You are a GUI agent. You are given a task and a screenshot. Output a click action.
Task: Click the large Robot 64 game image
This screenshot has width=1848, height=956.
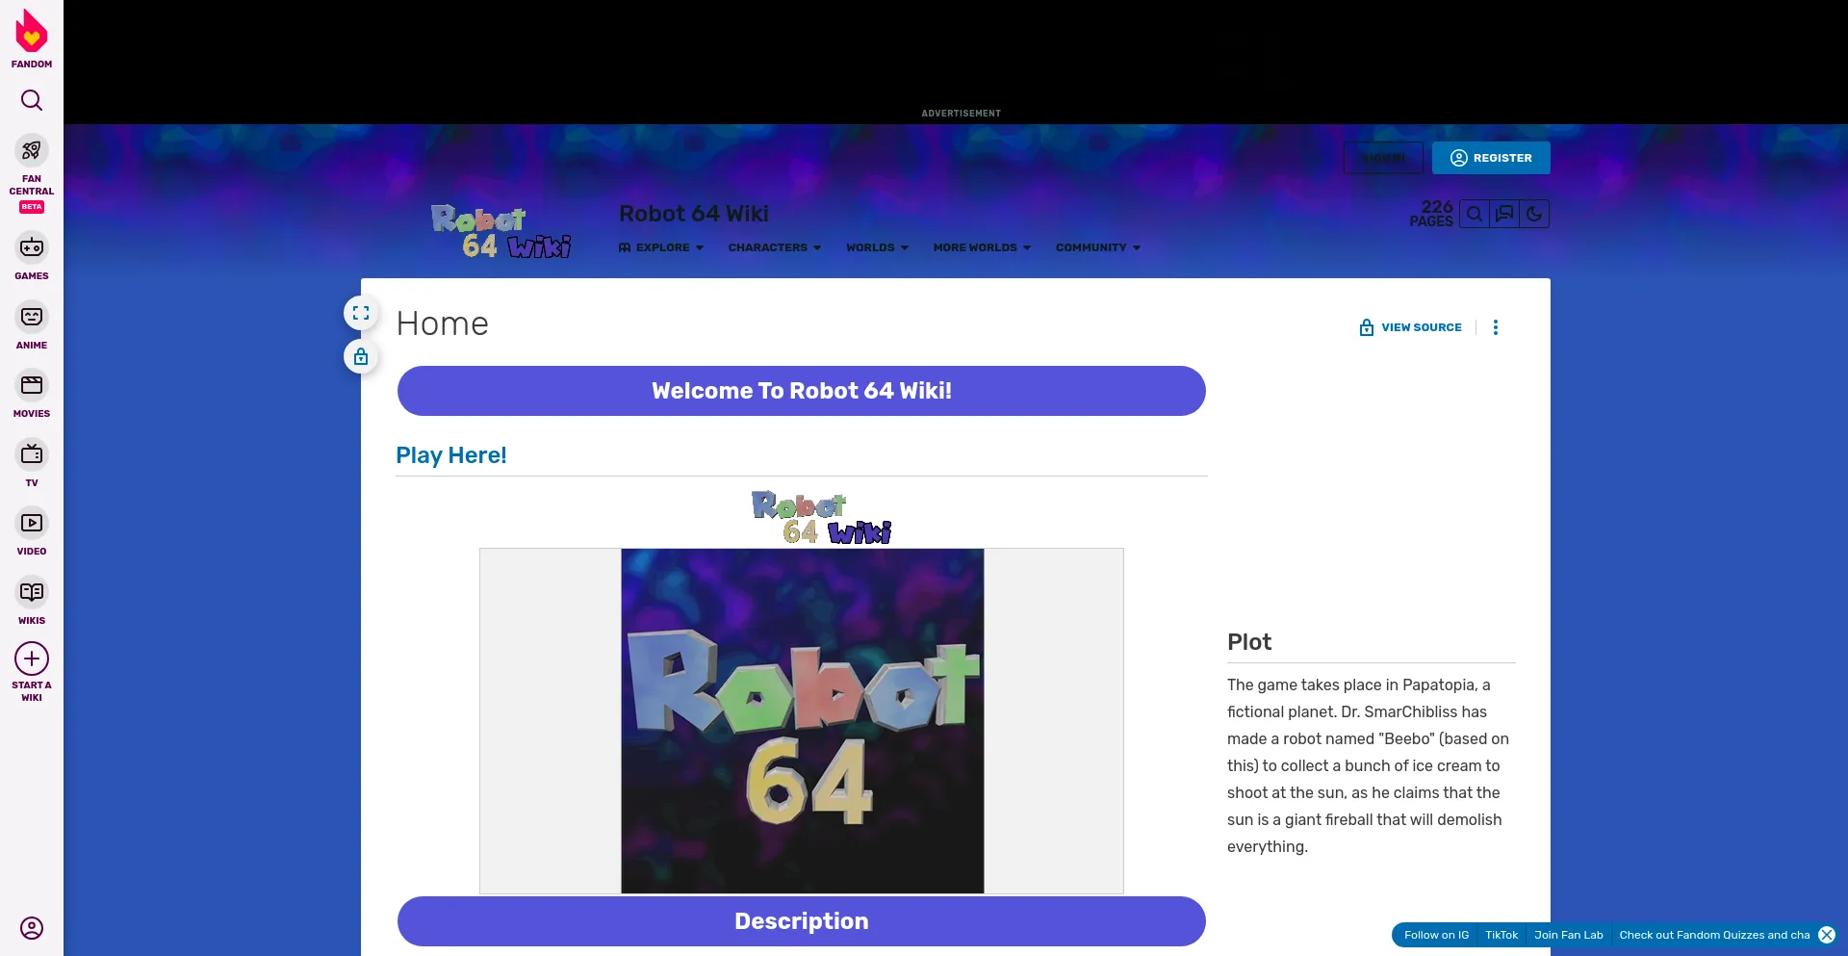coord(803,721)
